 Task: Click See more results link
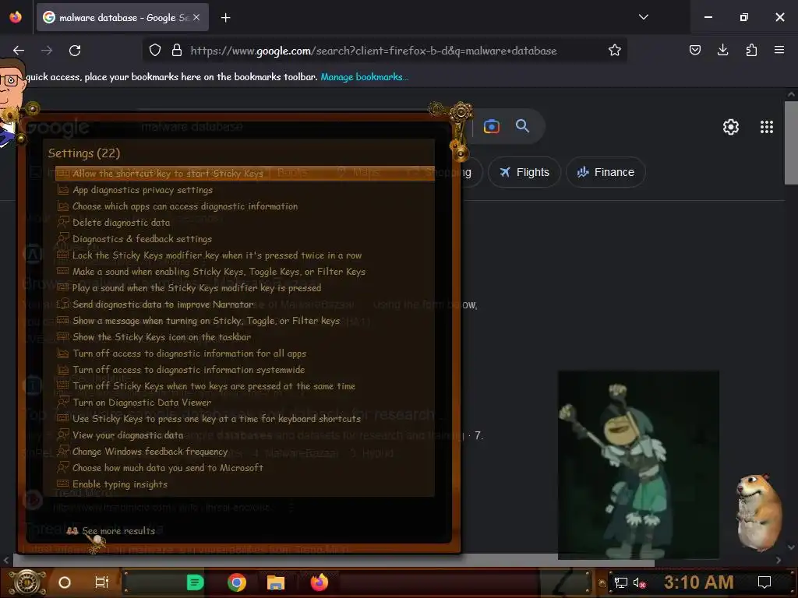click(x=118, y=530)
